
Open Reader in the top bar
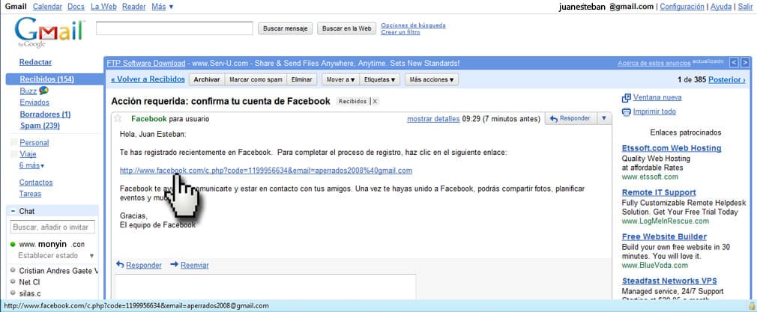pyautogui.click(x=133, y=7)
